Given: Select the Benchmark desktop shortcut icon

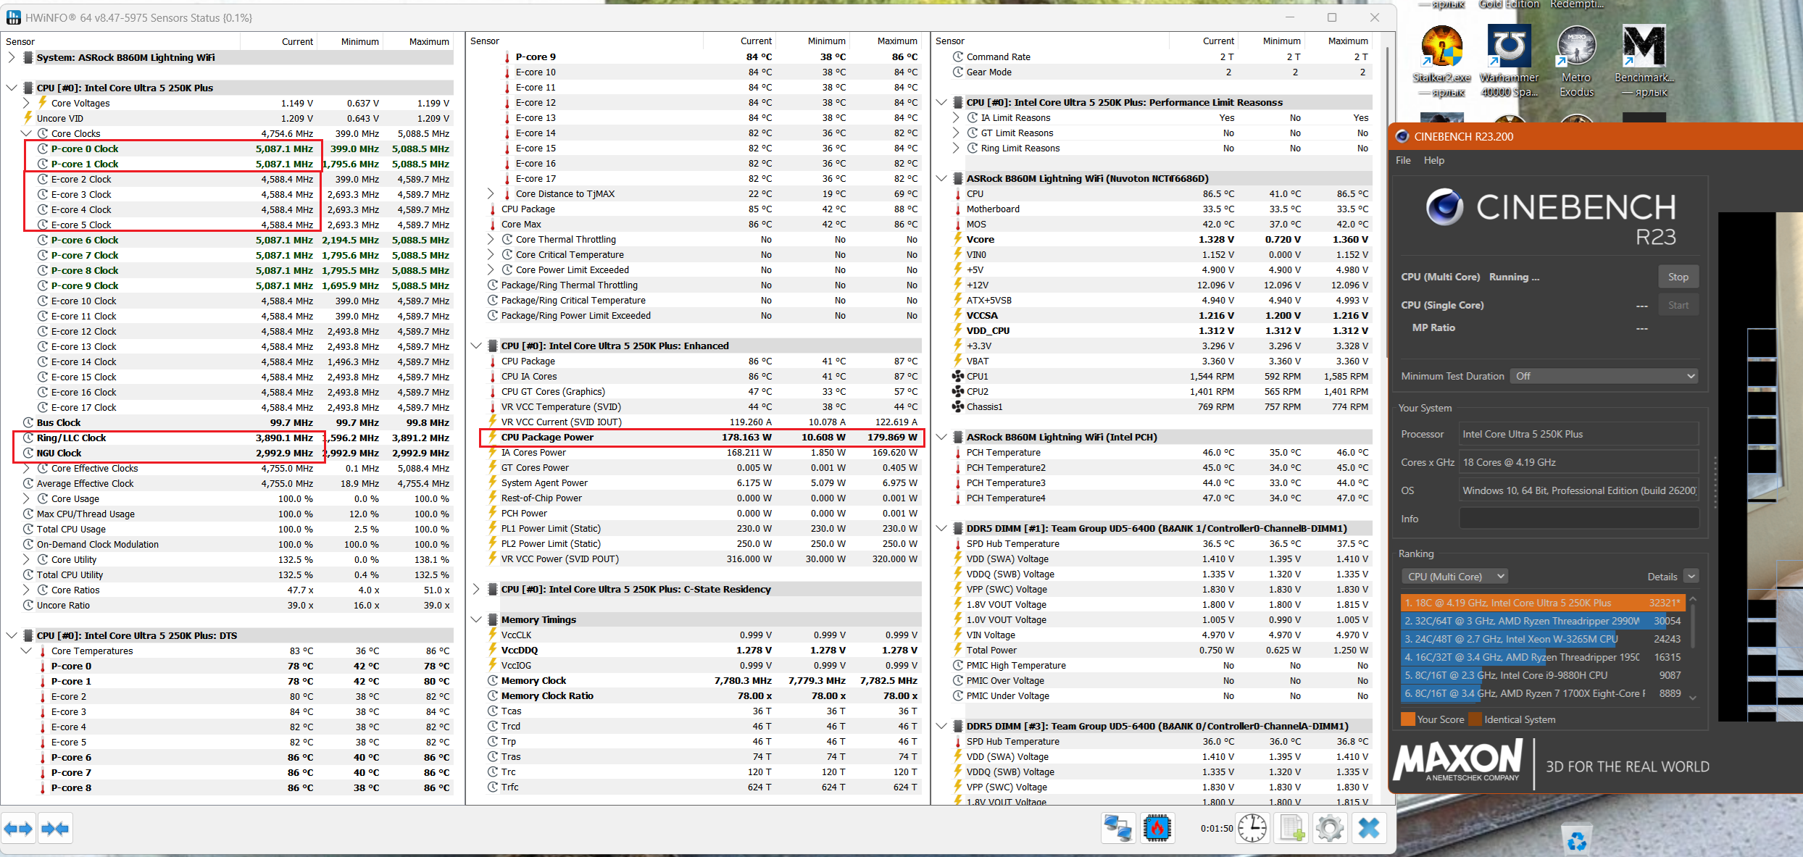Looking at the screenshot, I should pyautogui.click(x=1644, y=62).
